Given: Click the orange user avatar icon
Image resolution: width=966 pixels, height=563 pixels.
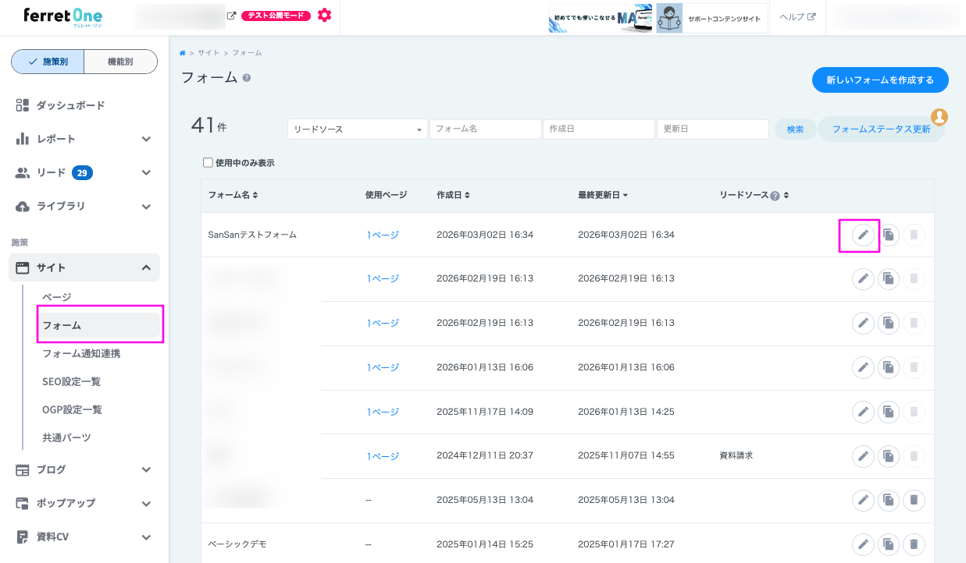Looking at the screenshot, I should click(939, 117).
